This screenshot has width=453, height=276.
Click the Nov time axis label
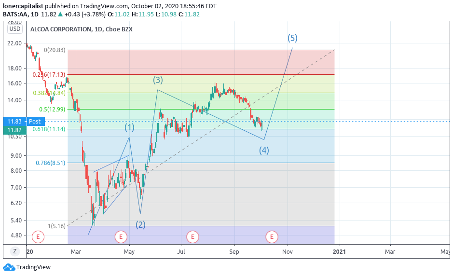(x=288, y=252)
